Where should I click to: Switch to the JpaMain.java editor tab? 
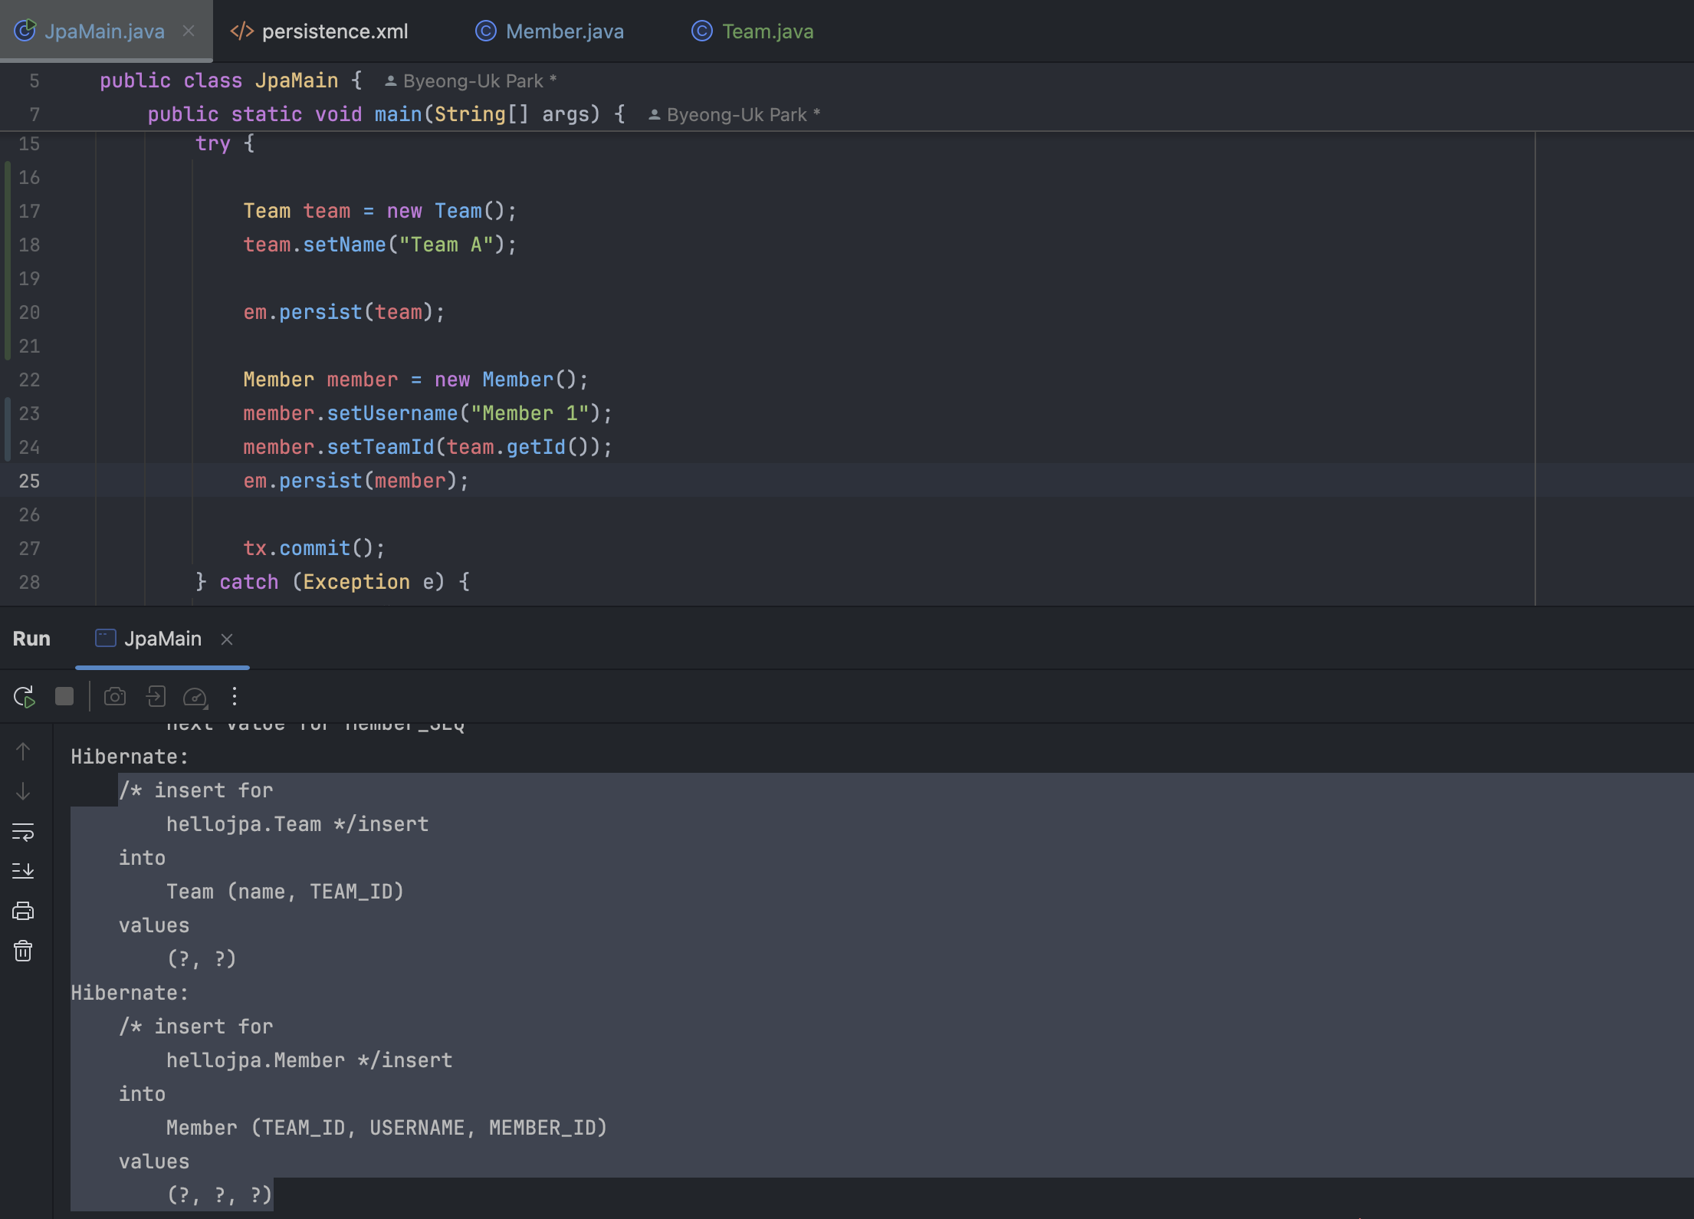click(x=104, y=31)
